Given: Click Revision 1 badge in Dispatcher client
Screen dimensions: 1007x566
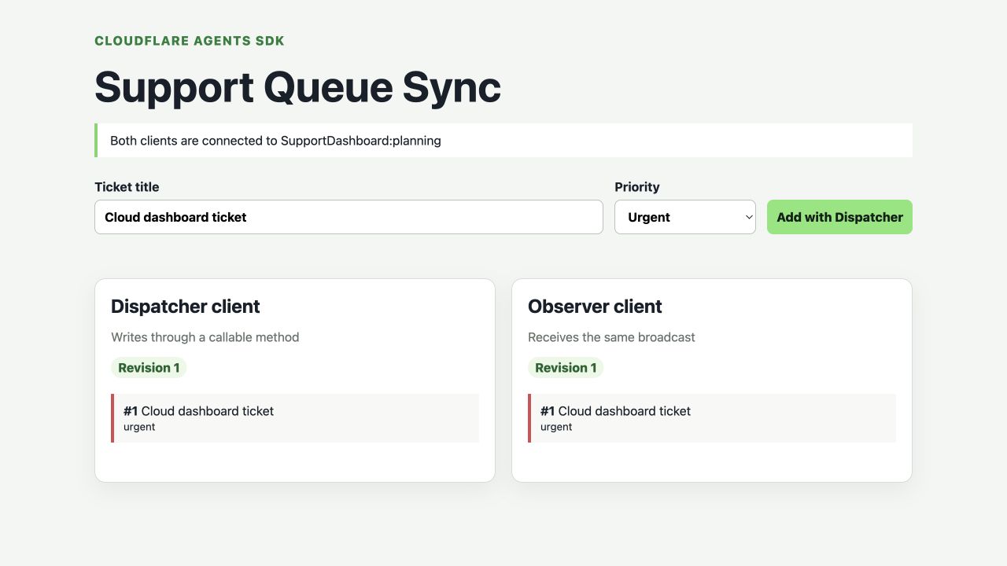Looking at the screenshot, I should [x=149, y=368].
